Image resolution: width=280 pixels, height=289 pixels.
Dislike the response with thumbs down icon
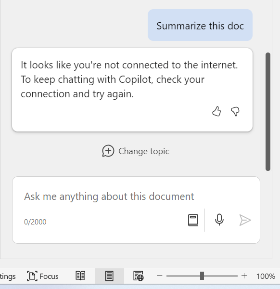(235, 111)
